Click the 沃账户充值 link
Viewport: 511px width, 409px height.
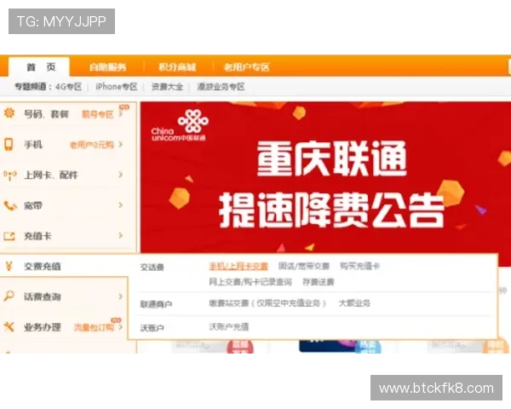(x=229, y=326)
